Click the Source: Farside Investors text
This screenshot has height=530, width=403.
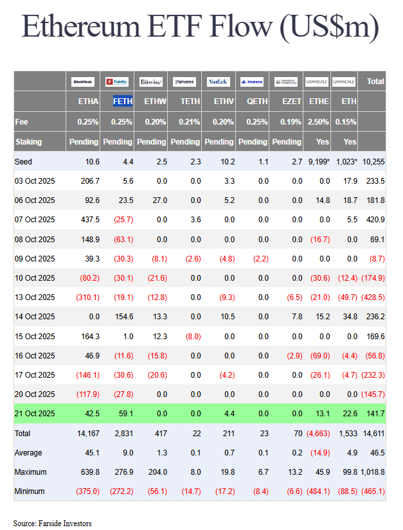(x=52, y=524)
